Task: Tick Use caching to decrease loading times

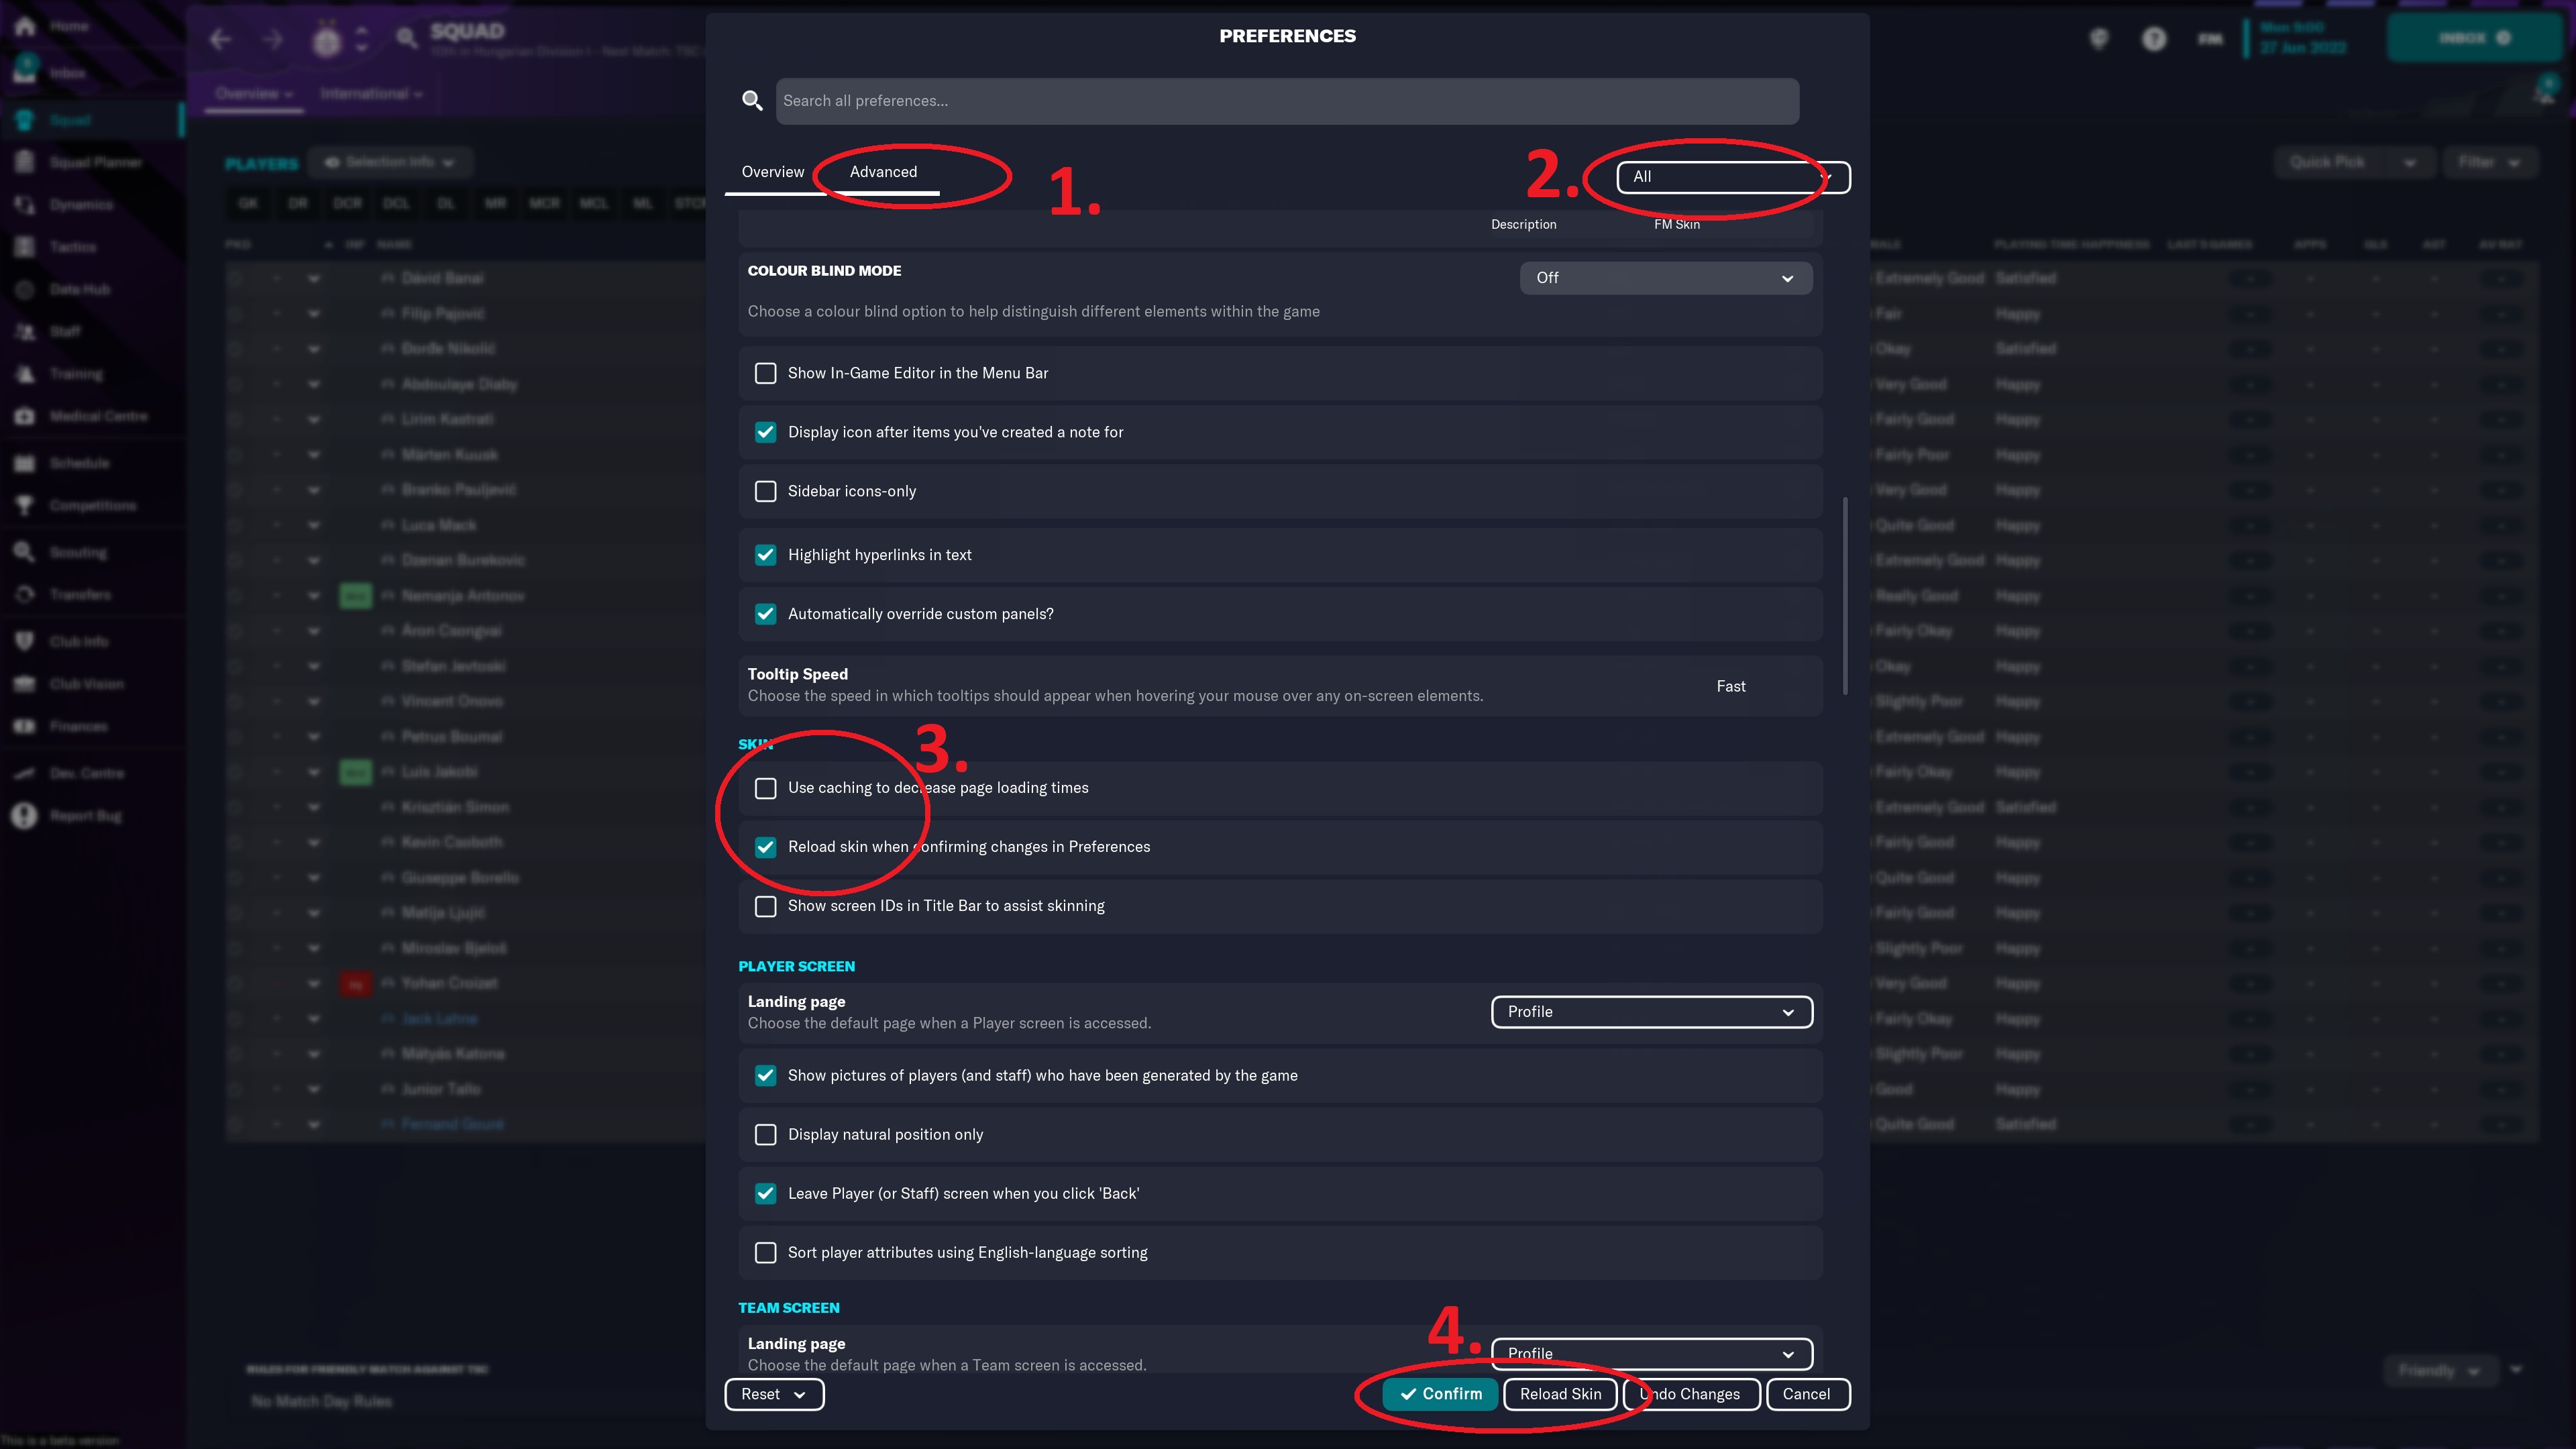Action: pyautogui.click(x=765, y=788)
